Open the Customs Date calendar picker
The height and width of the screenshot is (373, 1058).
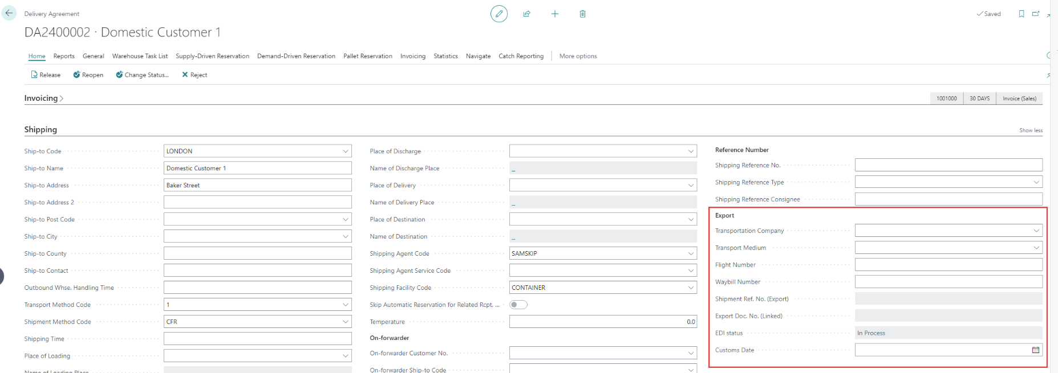1035,350
